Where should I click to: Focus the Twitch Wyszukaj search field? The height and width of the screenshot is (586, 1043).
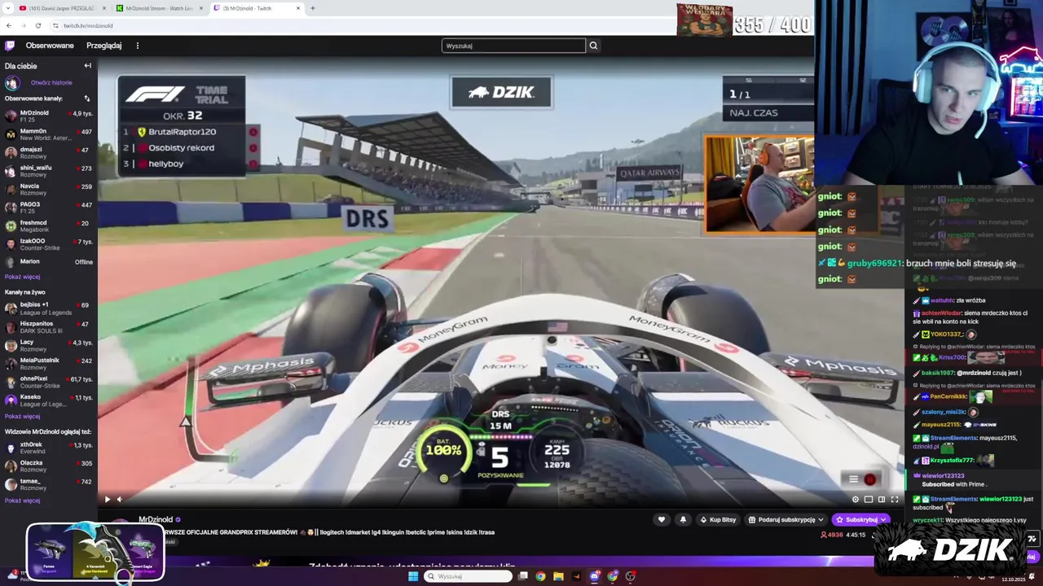(513, 46)
